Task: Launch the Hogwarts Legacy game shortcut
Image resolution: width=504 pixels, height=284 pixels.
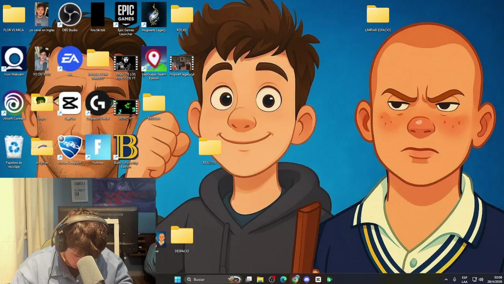Action: click(x=154, y=18)
